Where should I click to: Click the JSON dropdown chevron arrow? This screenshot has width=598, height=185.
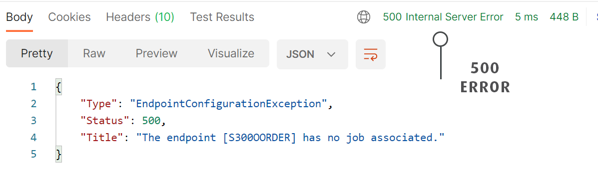coord(331,54)
